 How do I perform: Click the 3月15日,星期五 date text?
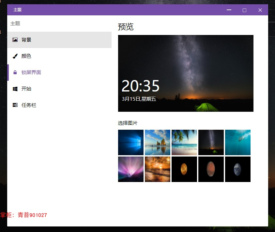pyautogui.click(x=139, y=99)
